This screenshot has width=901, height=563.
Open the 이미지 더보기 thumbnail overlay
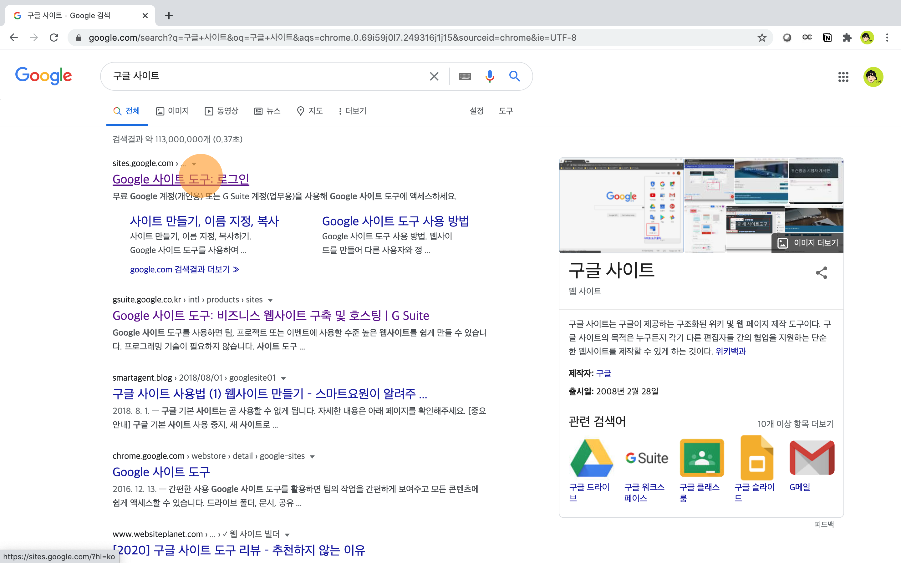tap(807, 243)
